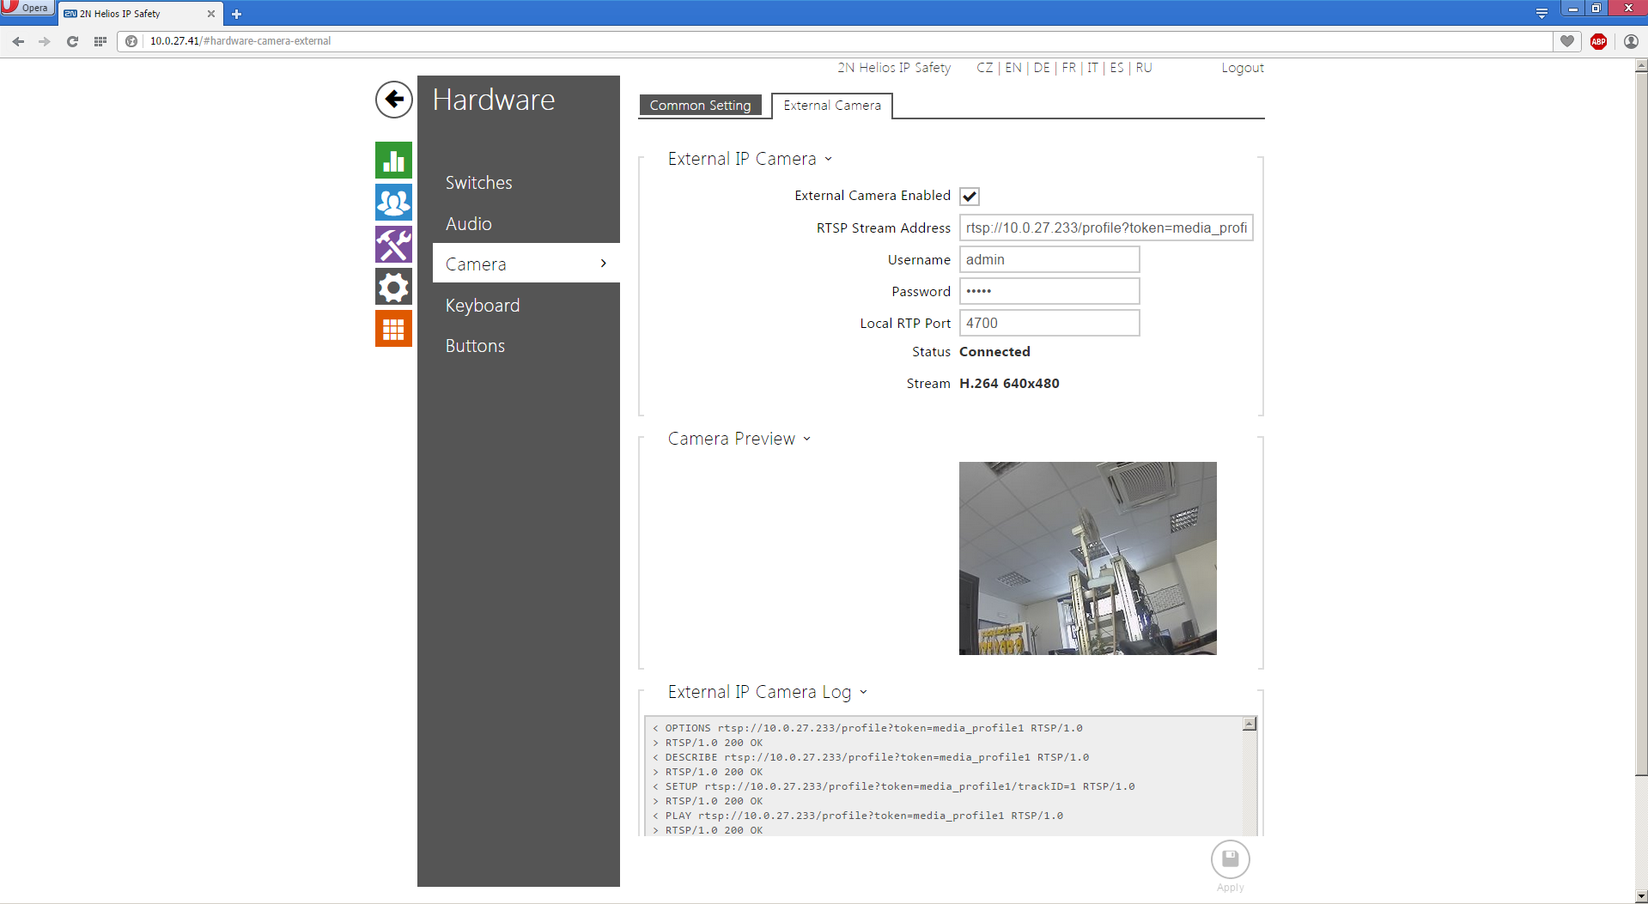Select the purple Hardware tools icon
Screen dimensions: 1648x904
(393, 245)
